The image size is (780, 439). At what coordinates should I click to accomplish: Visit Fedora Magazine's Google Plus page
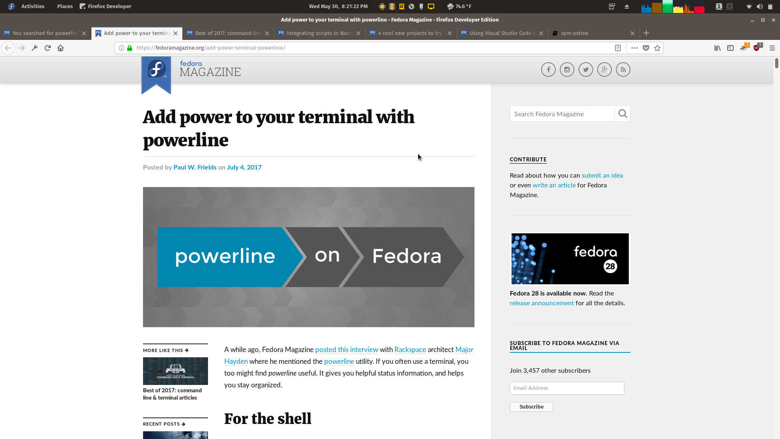coord(604,70)
